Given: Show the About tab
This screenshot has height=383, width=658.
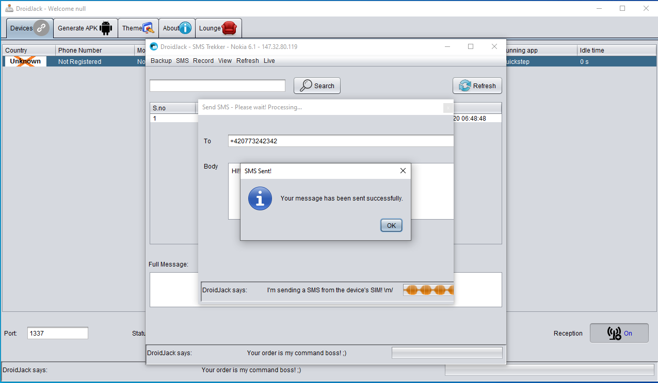Looking at the screenshot, I should (177, 28).
